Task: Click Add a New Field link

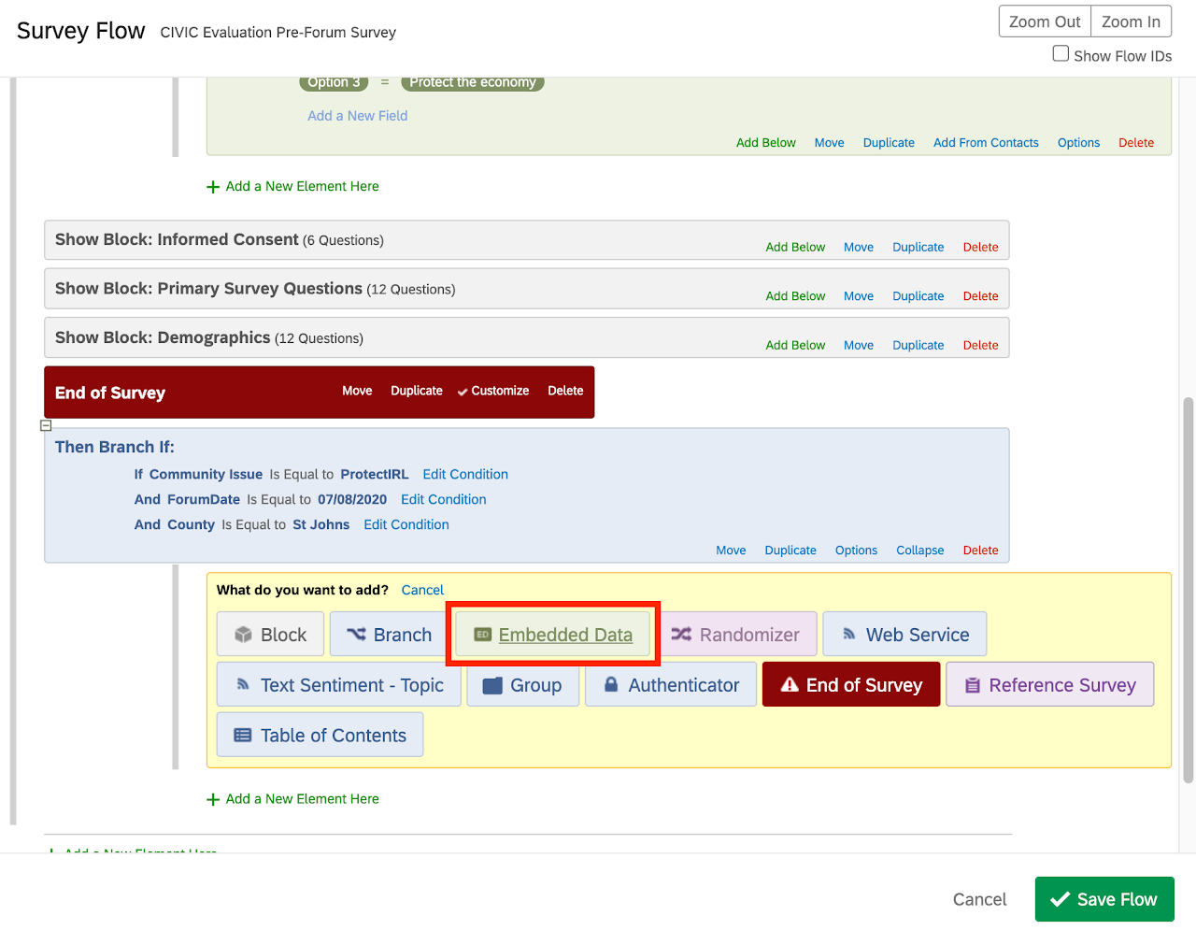Action: point(357,116)
